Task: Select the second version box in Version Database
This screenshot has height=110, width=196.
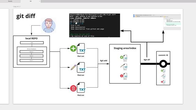Action: [x=32, y=56]
